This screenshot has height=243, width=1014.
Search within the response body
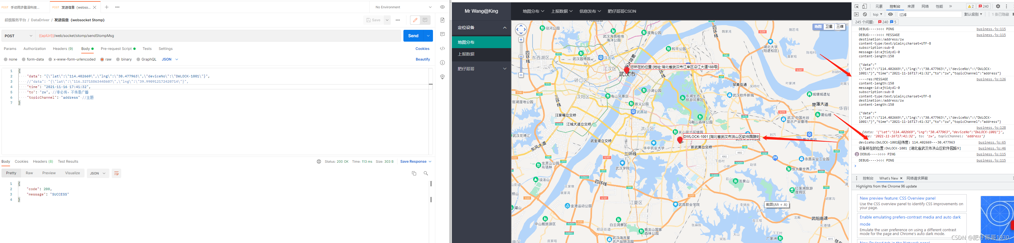(x=426, y=173)
